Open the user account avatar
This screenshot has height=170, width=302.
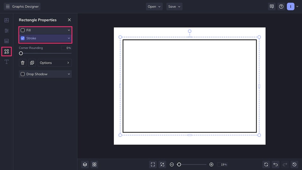290,6
